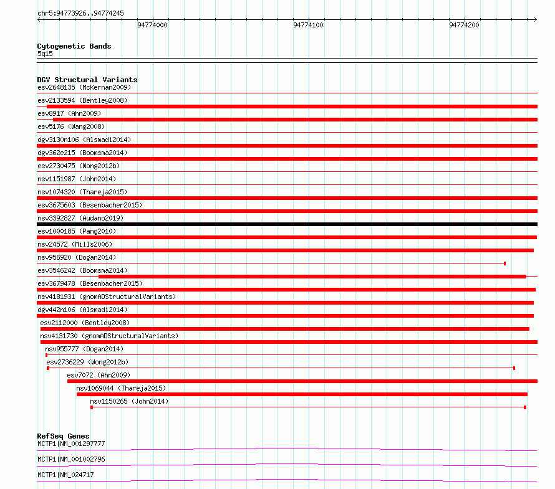555x489 pixels.
Task: Open variant esv7072 (Ahn2009)
Action: pyautogui.click(x=99, y=375)
